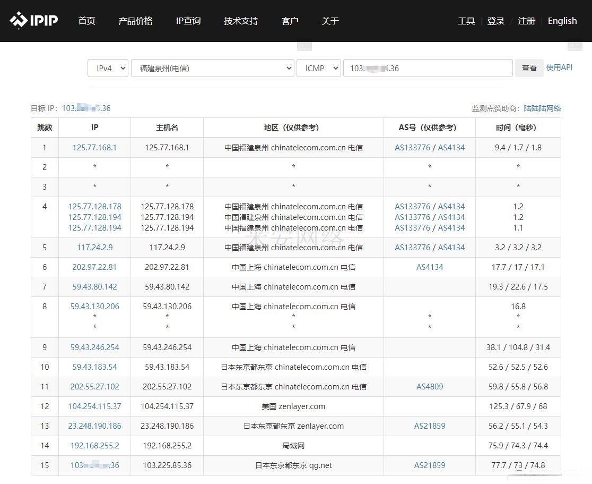Screen dimensions: 592x484
Task: Open IP link 59.43.80.142 in hop 7
Action: point(95,286)
